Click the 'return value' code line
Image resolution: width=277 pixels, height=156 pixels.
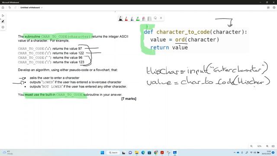[169, 47]
